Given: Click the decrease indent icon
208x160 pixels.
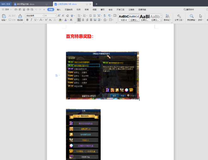Looking at the screenshot, I should pos(90,16).
